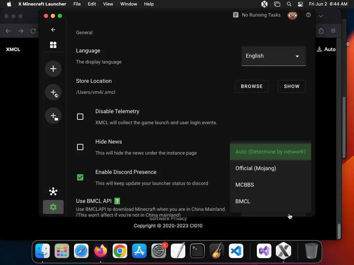Open the browser extensions puzzle icon
This screenshot has width=354, height=265.
coord(321,31)
